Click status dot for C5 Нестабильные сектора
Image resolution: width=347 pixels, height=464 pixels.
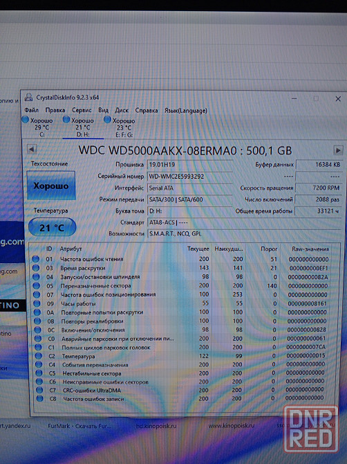(x=39, y=373)
